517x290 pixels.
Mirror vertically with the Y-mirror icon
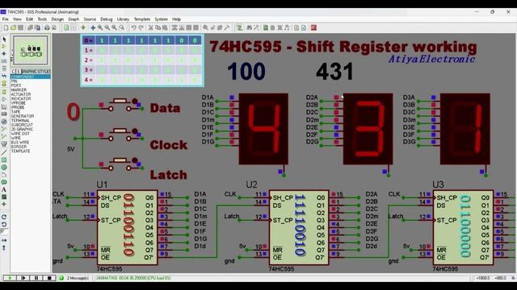click(x=4, y=248)
